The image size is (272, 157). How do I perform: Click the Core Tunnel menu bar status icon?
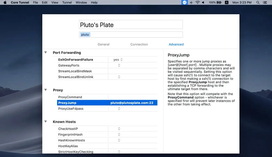point(184,2)
